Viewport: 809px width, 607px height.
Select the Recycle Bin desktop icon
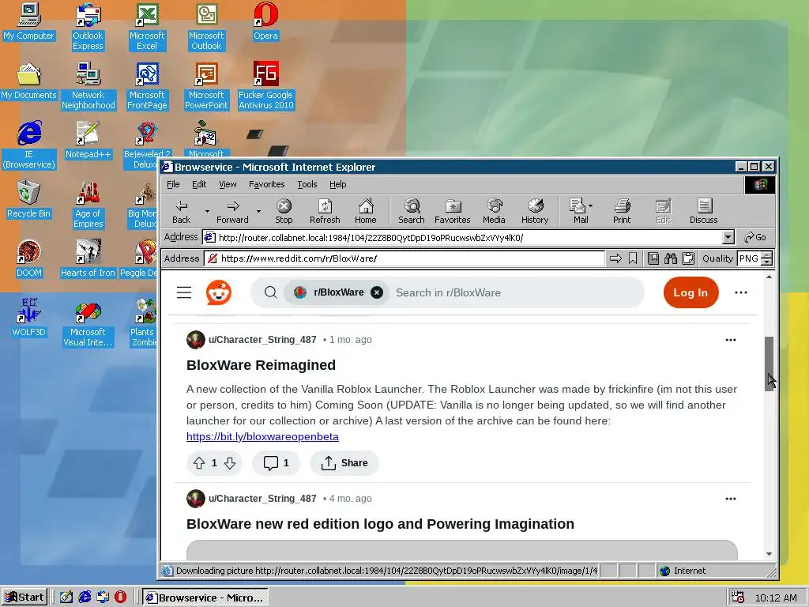click(29, 198)
